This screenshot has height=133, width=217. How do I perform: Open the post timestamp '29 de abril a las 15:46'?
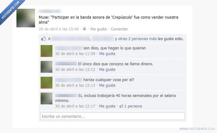coord(59,29)
